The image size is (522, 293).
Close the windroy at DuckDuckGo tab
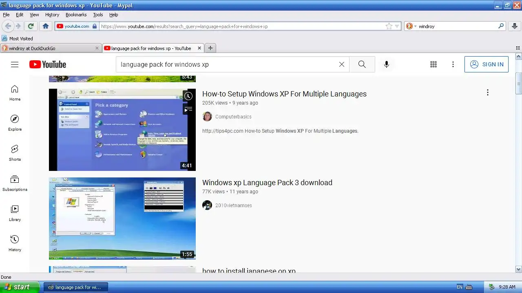97,48
